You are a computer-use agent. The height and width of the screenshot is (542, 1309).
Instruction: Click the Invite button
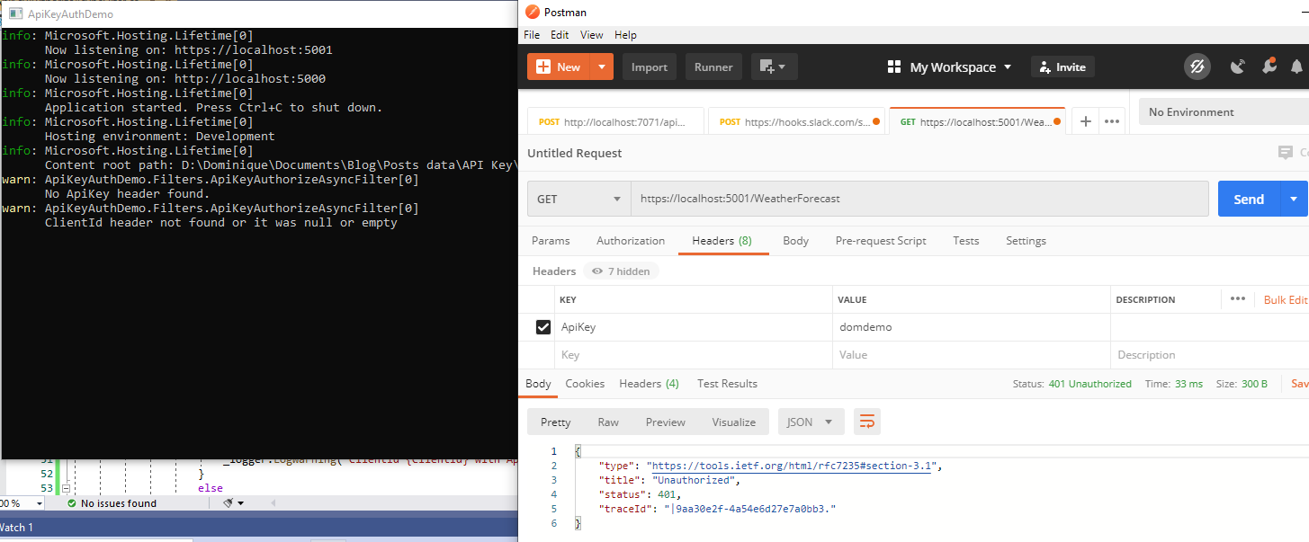click(1062, 67)
